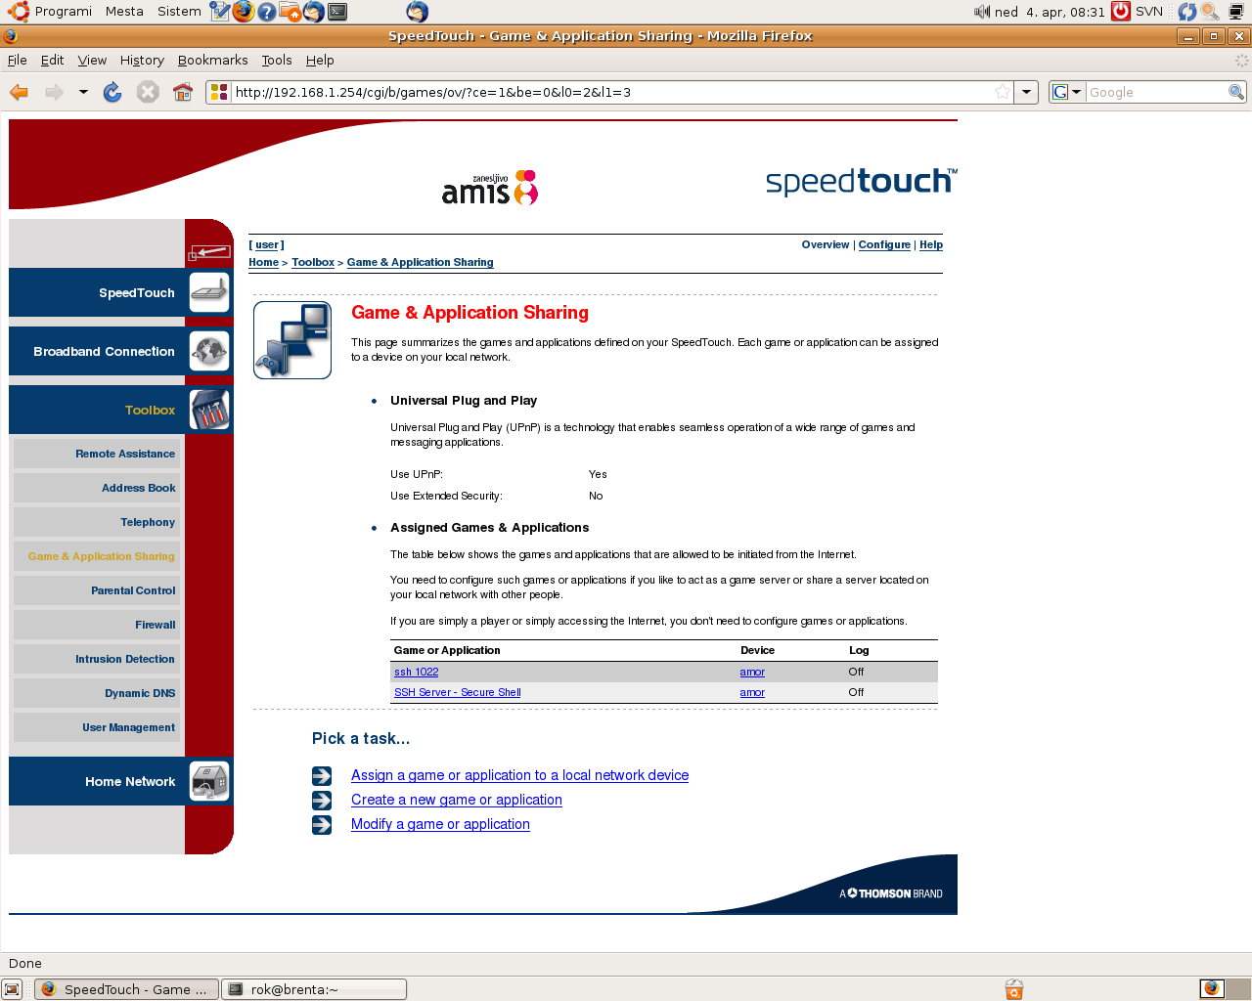Click the Toolbox tools icon
Image resolution: width=1252 pixels, height=1001 pixels.
click(208, 410)
